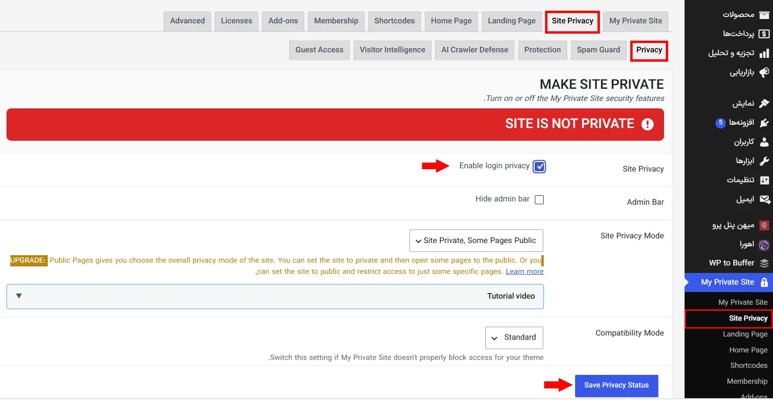Switch to the Licenses tab
Viewport: 773px width, 401px height.
pyautogui.click(x=236, y=21)
